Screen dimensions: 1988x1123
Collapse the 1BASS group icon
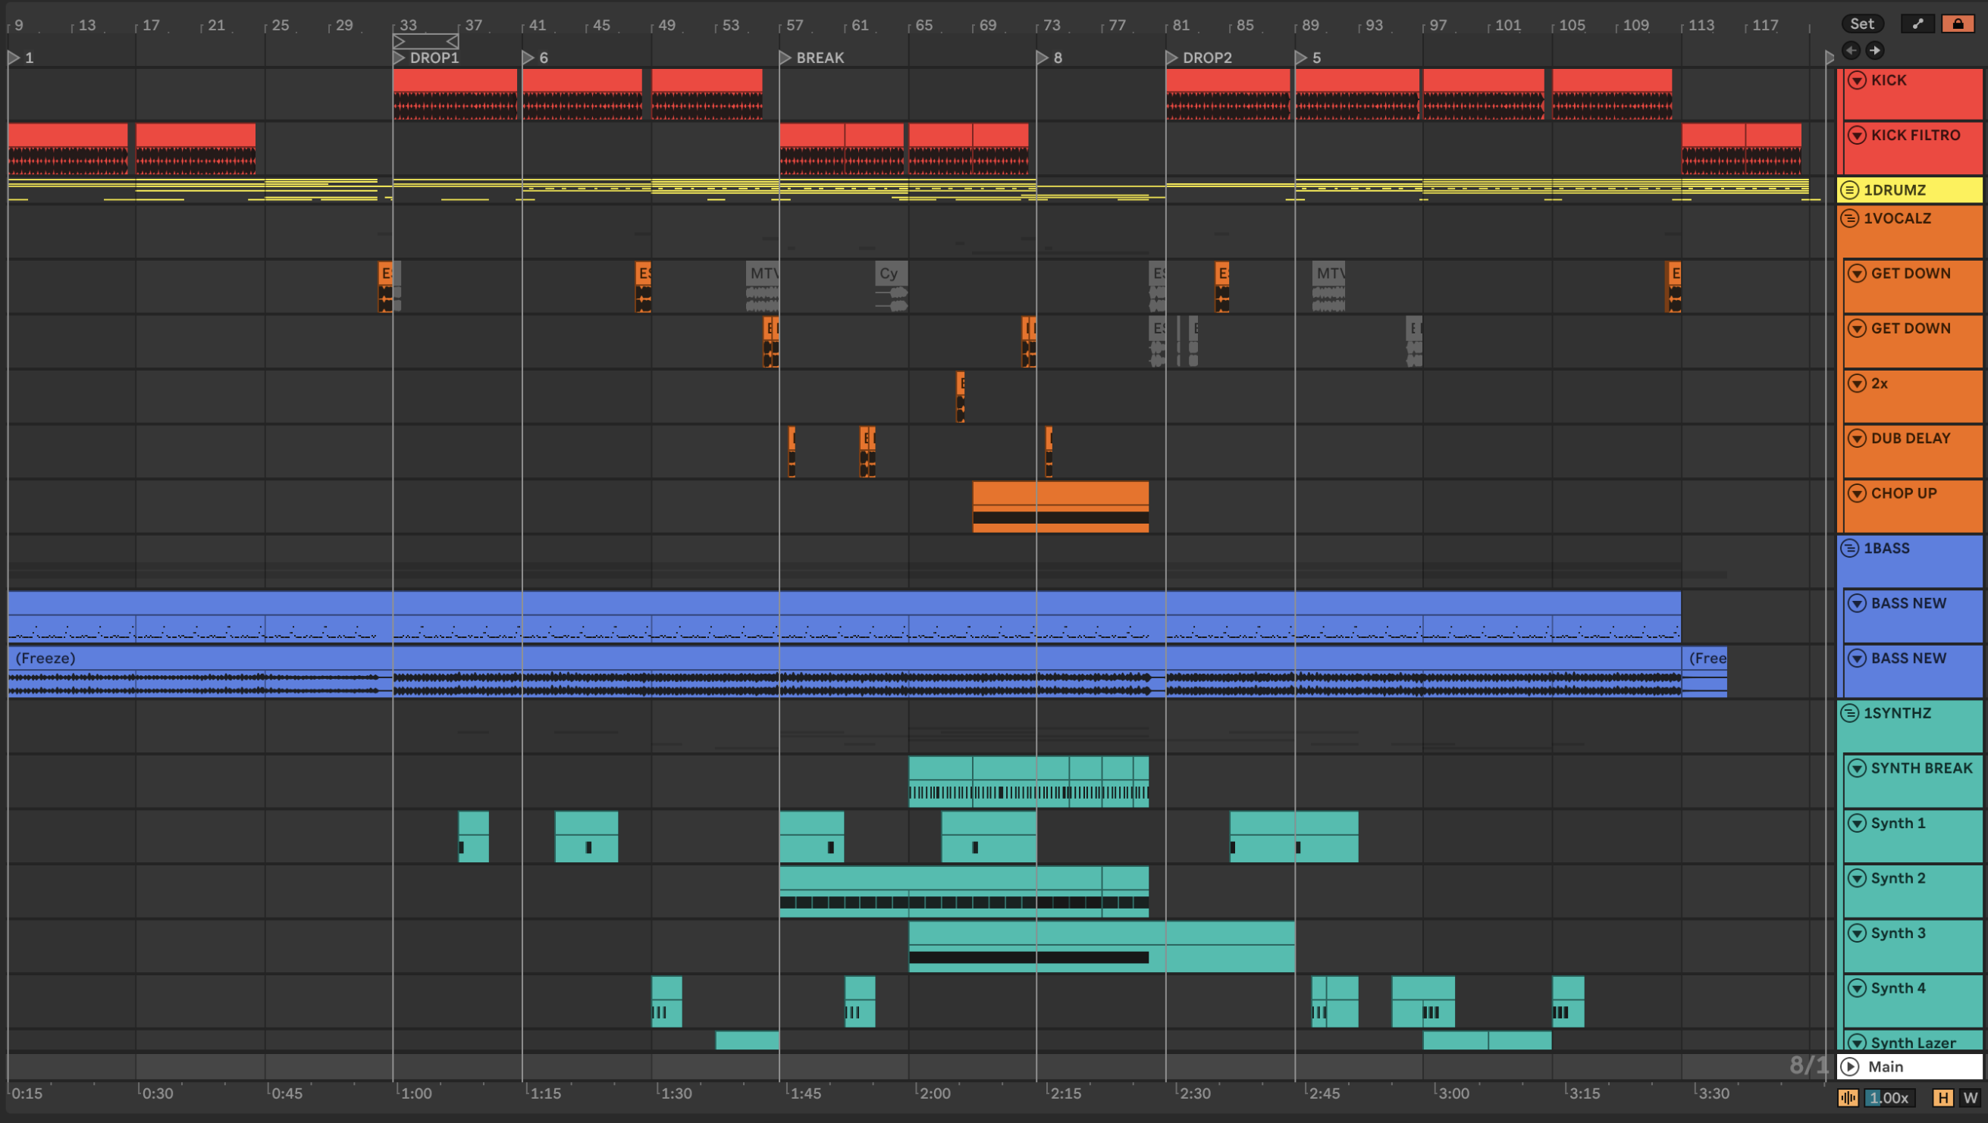pyautogui.click(x=1849, y=549)
